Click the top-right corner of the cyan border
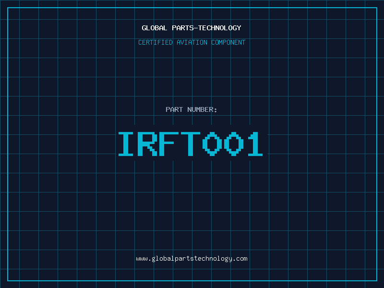384x288 pixels. pos(377,7)
